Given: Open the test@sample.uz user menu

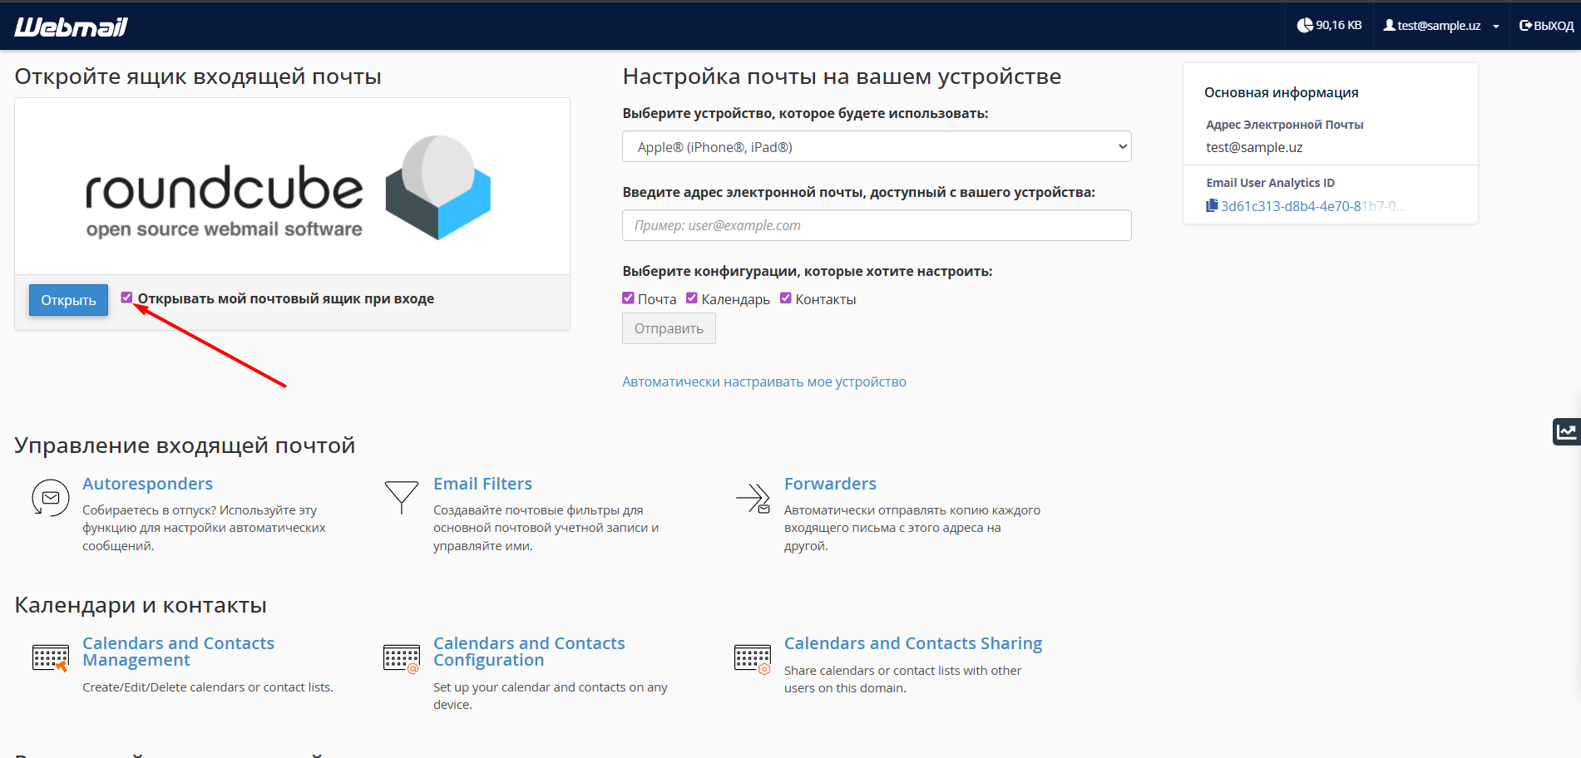Looking at the screenshot, I should pyautogui.click(x=1440, y=26).
